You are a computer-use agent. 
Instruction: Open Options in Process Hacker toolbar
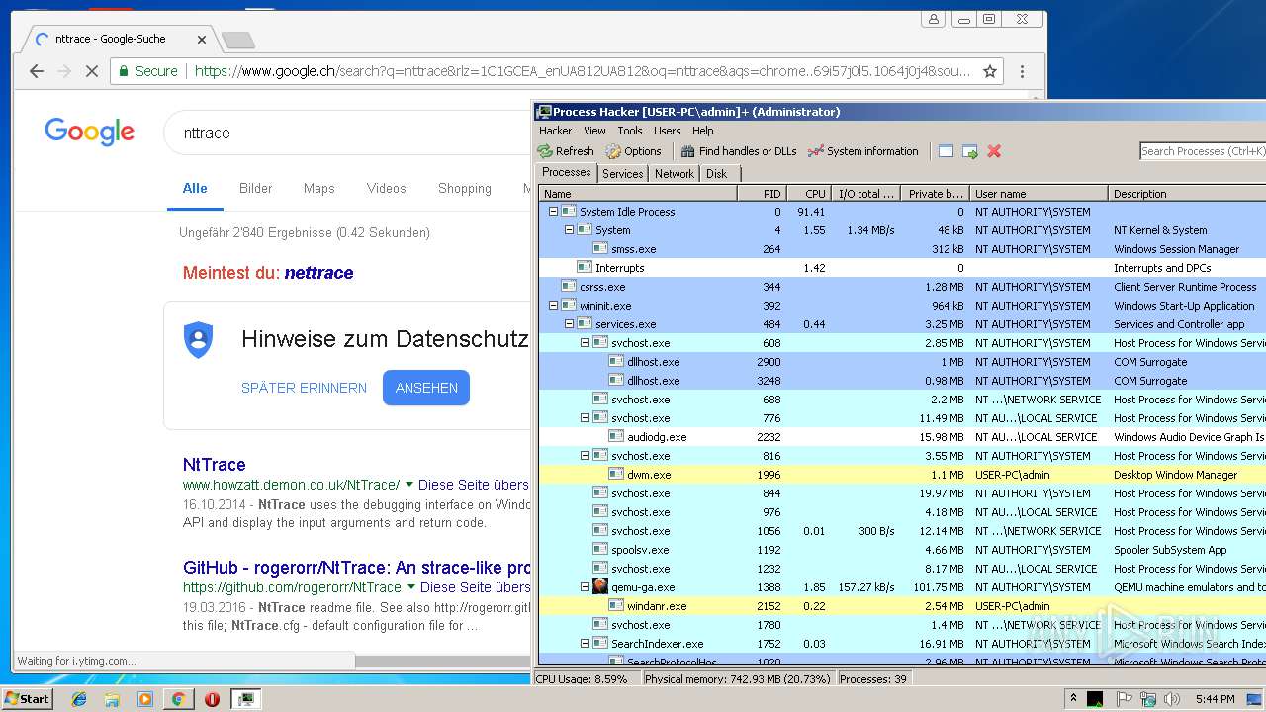633,151
